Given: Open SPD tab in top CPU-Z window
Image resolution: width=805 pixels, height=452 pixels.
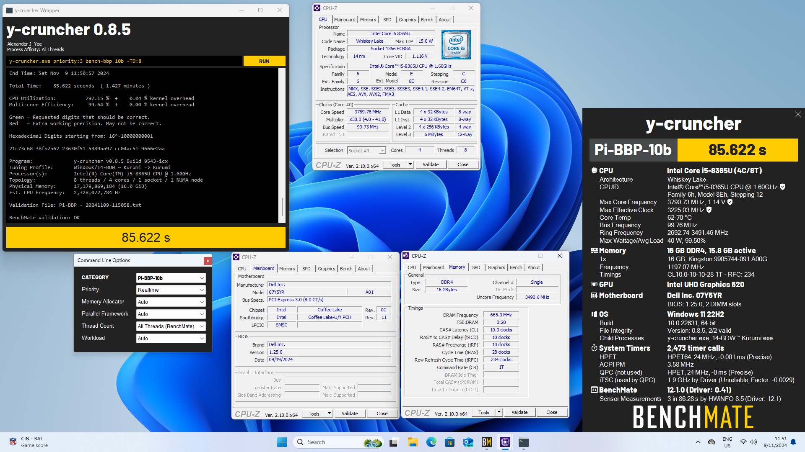Looking at the screenshot, I should [x=387, y=20].
